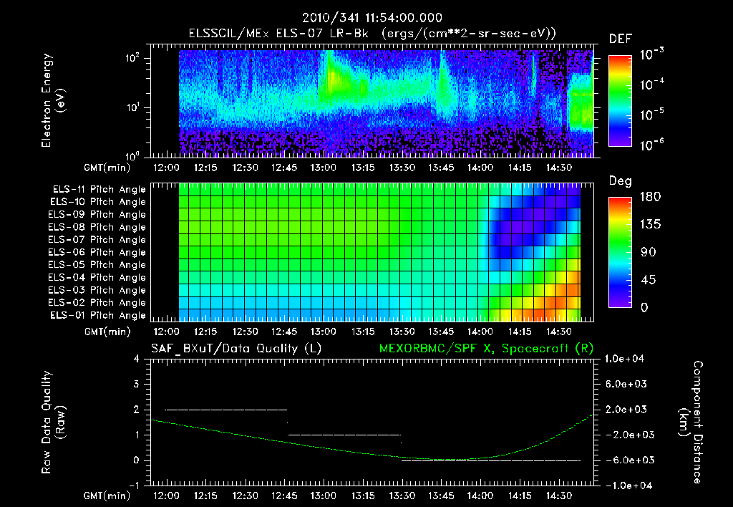Select the ELS-01 Pitch Angle row label

tap(97, 315)
